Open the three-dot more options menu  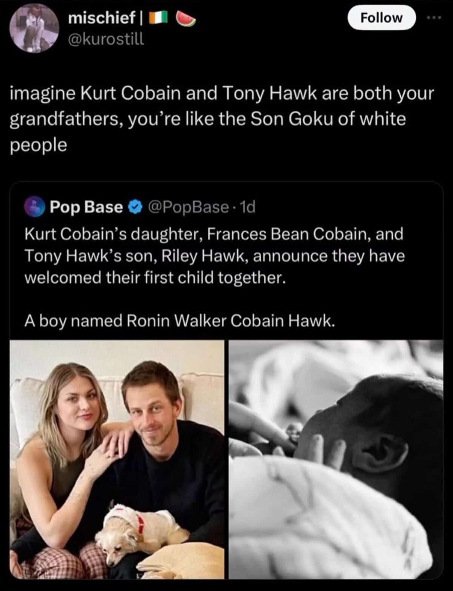[x=436, y=18]
